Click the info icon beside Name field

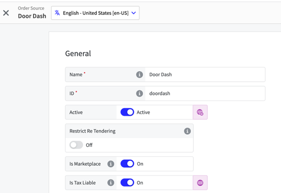point(139,75)
